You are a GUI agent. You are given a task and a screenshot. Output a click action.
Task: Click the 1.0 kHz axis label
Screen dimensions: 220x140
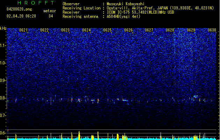[x=3, y=63]
